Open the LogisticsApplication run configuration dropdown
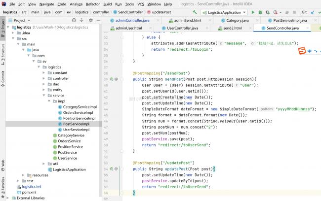The image size is (321, 201). click(224, 12)
